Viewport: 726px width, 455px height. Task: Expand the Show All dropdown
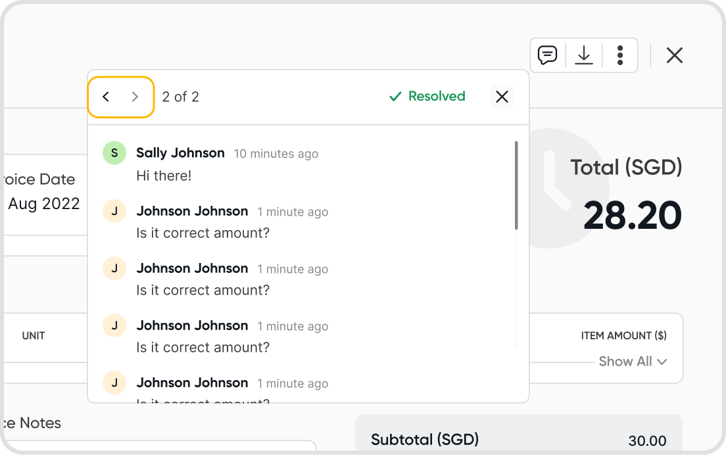632,361
